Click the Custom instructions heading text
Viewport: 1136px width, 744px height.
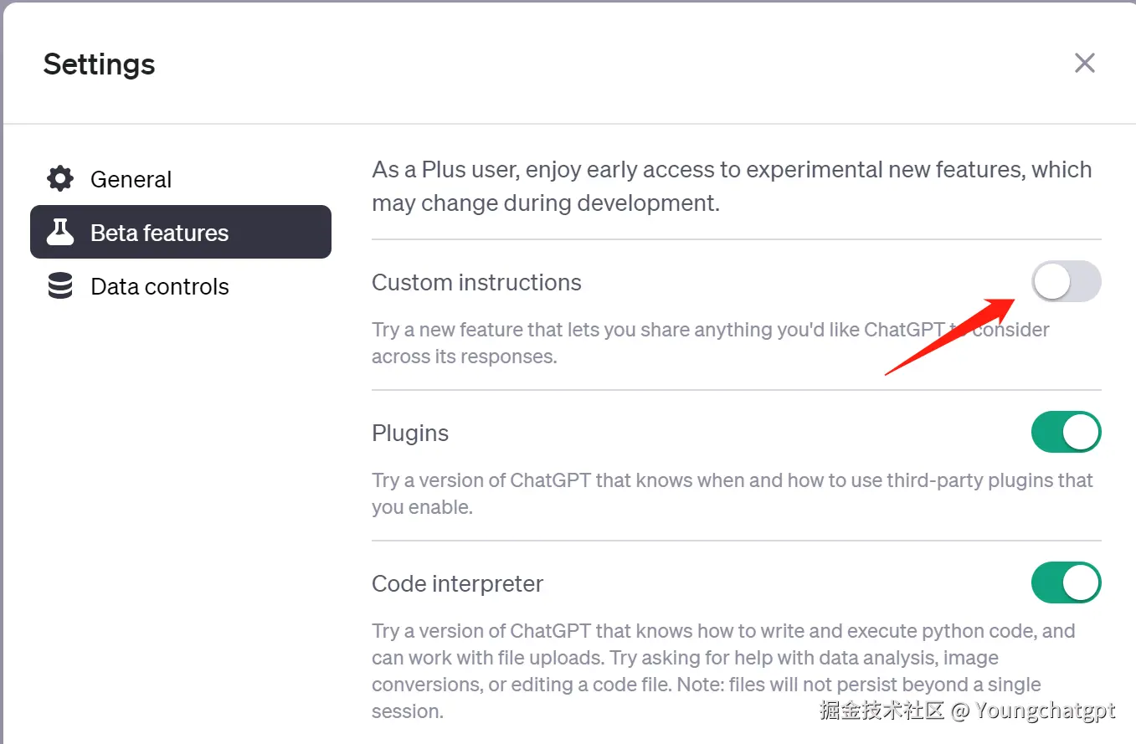(x=476, y=283)
